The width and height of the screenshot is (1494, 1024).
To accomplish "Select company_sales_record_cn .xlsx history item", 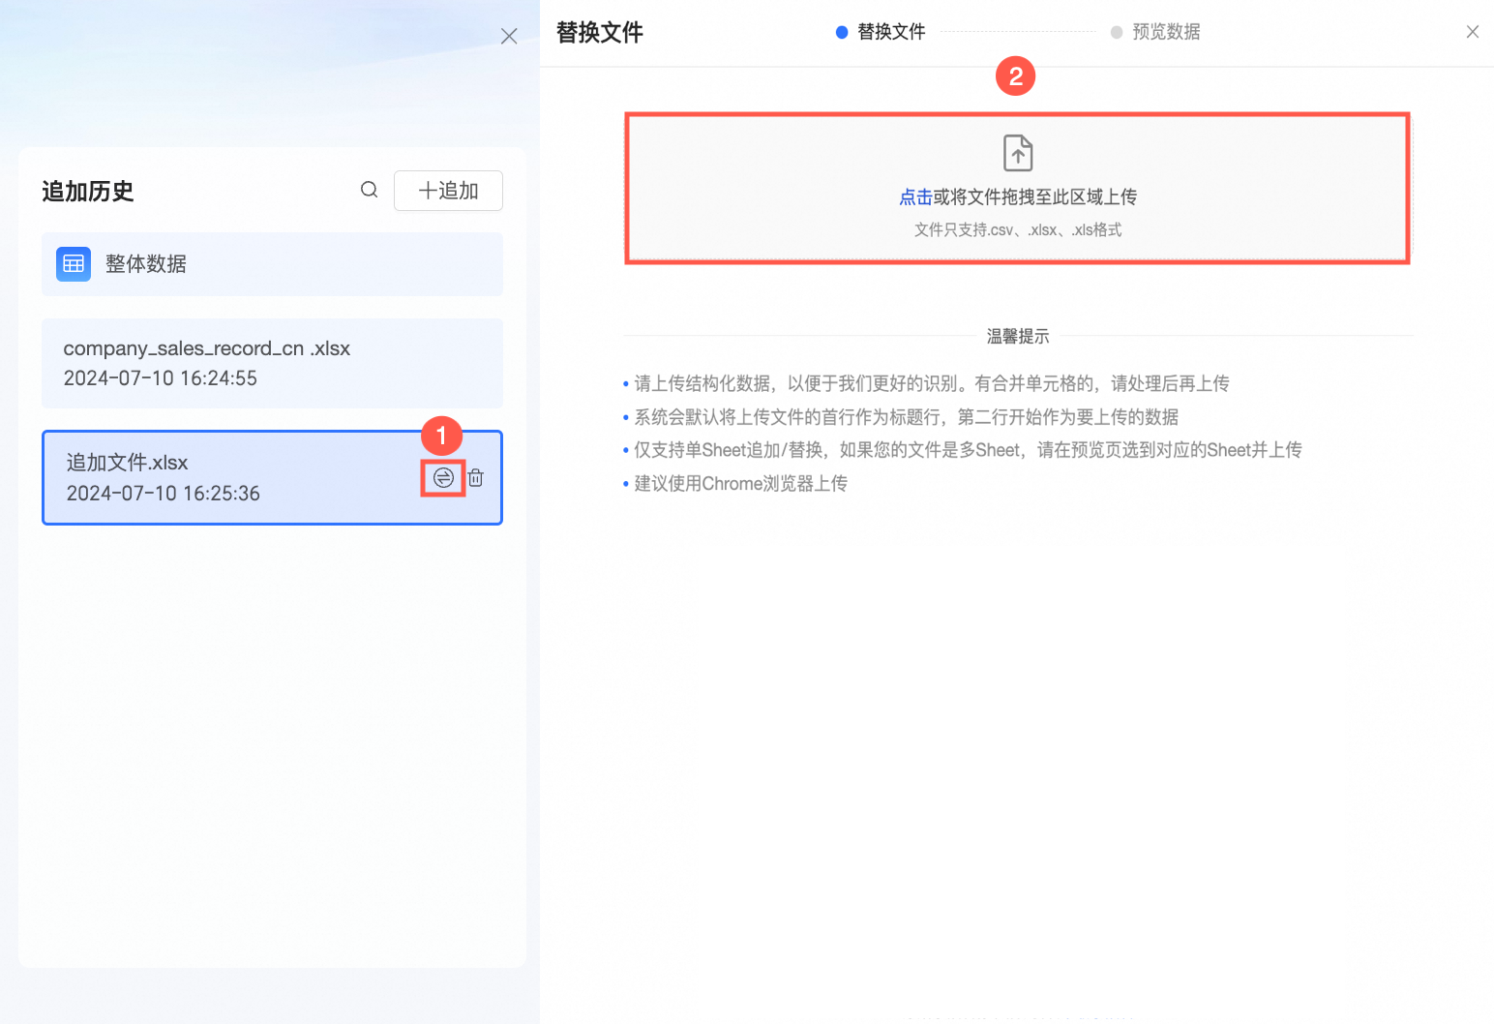I will coord(272,363).
